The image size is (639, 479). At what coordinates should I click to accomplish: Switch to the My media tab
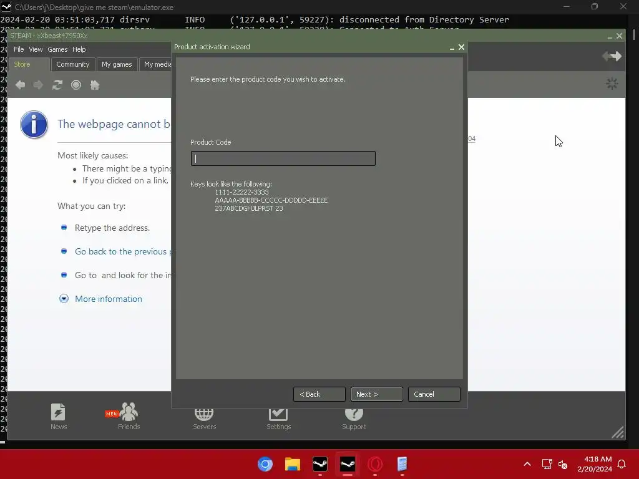[155, 64]
